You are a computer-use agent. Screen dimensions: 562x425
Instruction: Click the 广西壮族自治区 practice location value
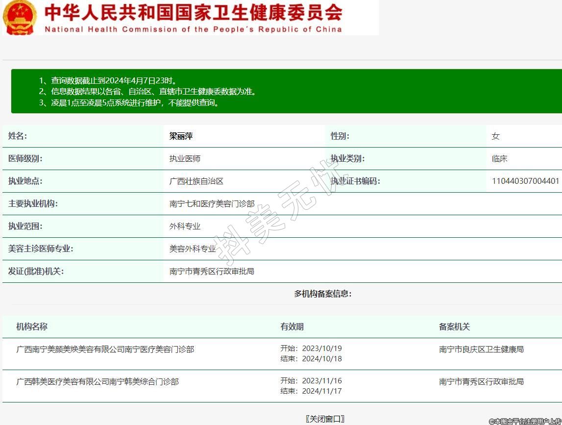tap(196, 181)
